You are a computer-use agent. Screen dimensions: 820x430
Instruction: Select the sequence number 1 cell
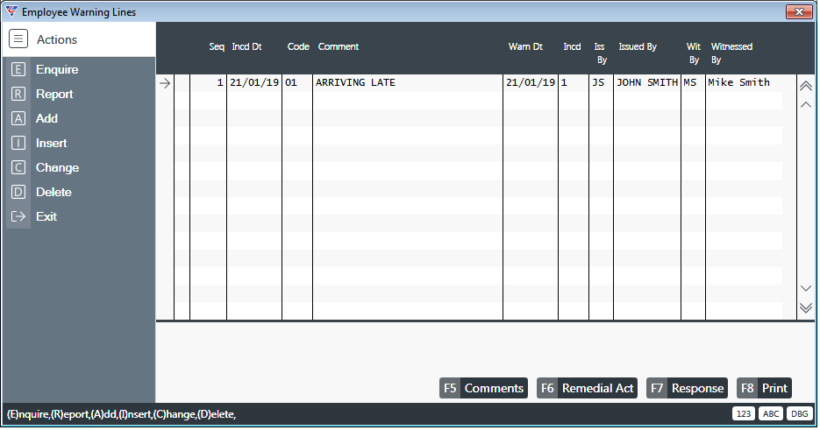tap(208, 82)
